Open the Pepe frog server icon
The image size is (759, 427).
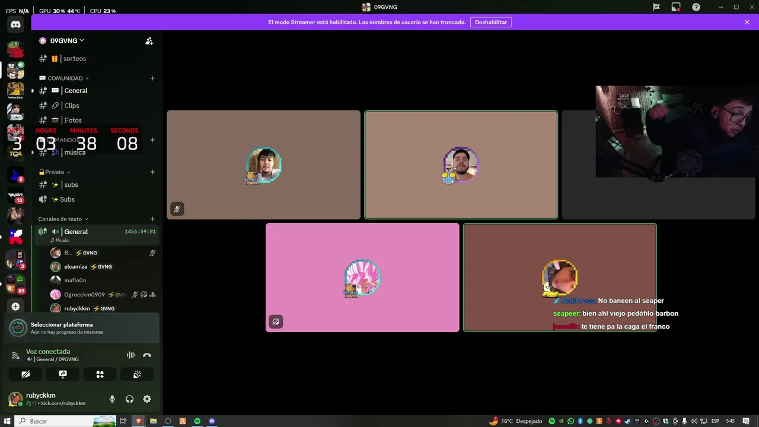pos(15,50)
